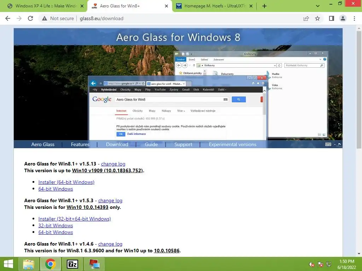The height and width of the screenshot is (271, 362).
Task: Click the page vertical scrollbar thumb
Action: [x=359, y=90]
